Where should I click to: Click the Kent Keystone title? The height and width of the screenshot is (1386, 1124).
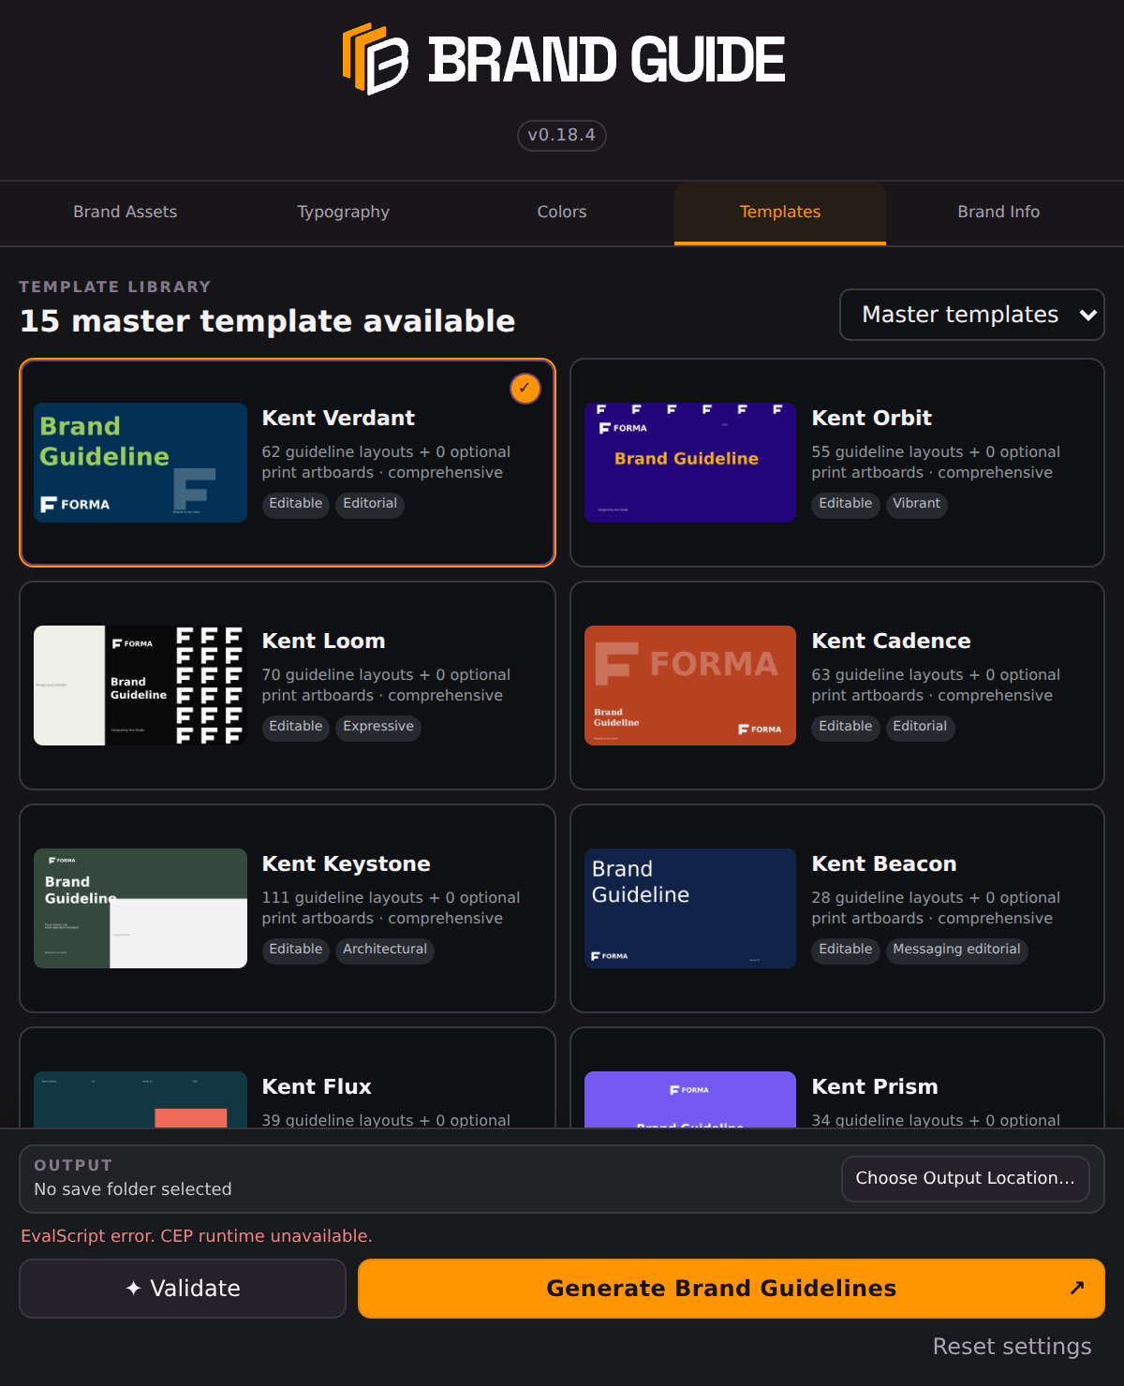(347, 864)
